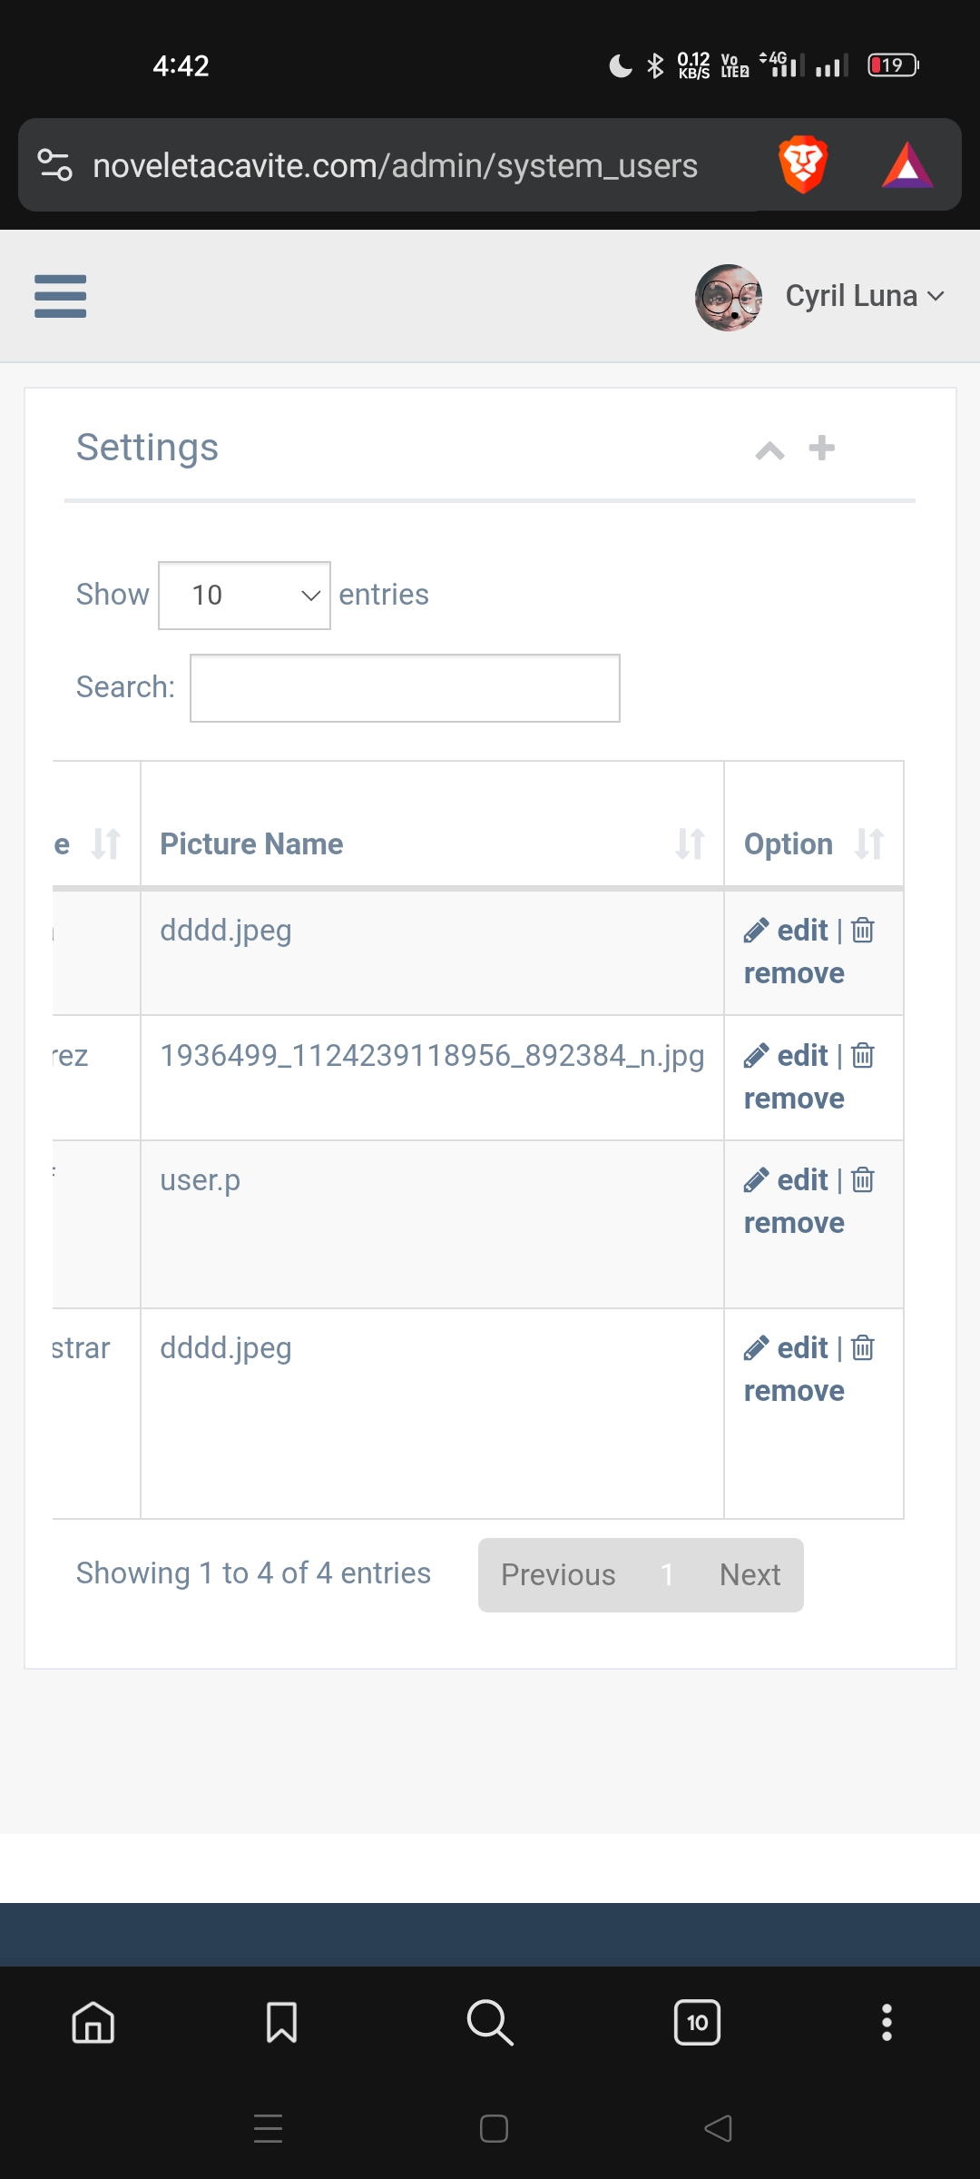Open the browser three-dot menu
This screenshot has height=2179, width=980.
click(x=887, y=2023)
